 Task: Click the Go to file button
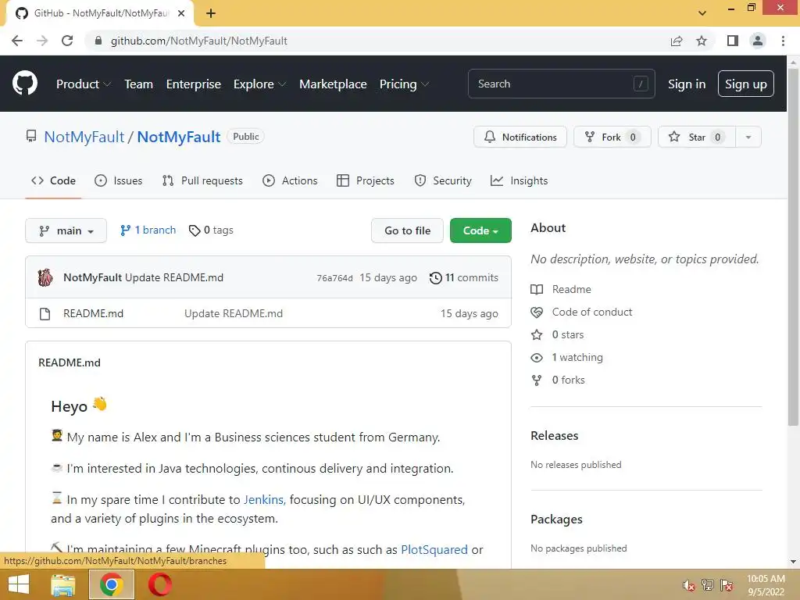click(407, 230)
